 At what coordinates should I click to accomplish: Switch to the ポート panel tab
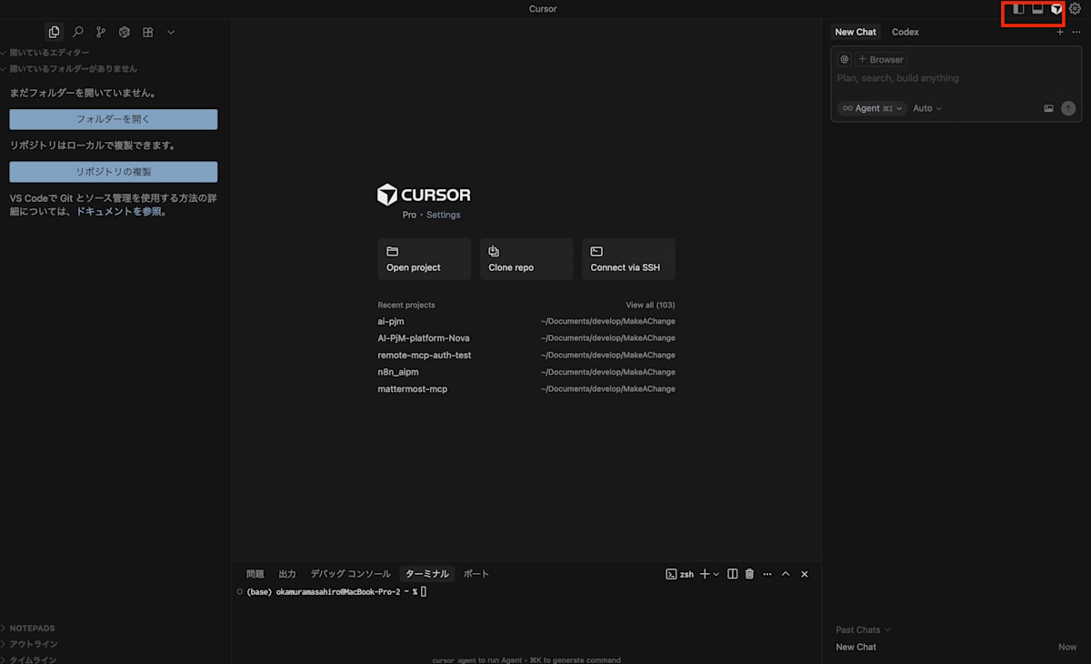pyautogui.click(x=476, y=574)
